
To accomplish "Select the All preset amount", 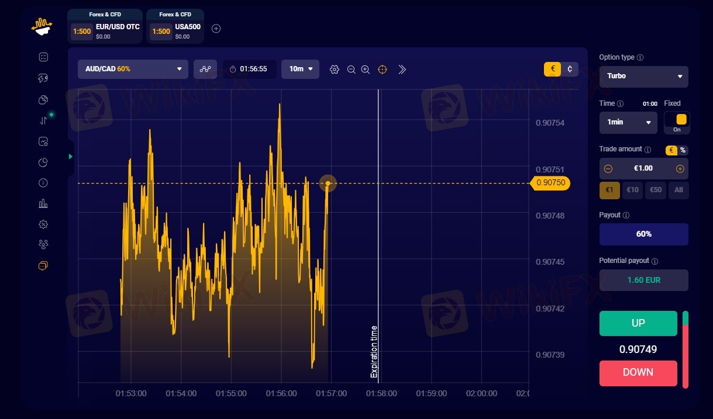I will pyautogui.click(x=678, y=190).
